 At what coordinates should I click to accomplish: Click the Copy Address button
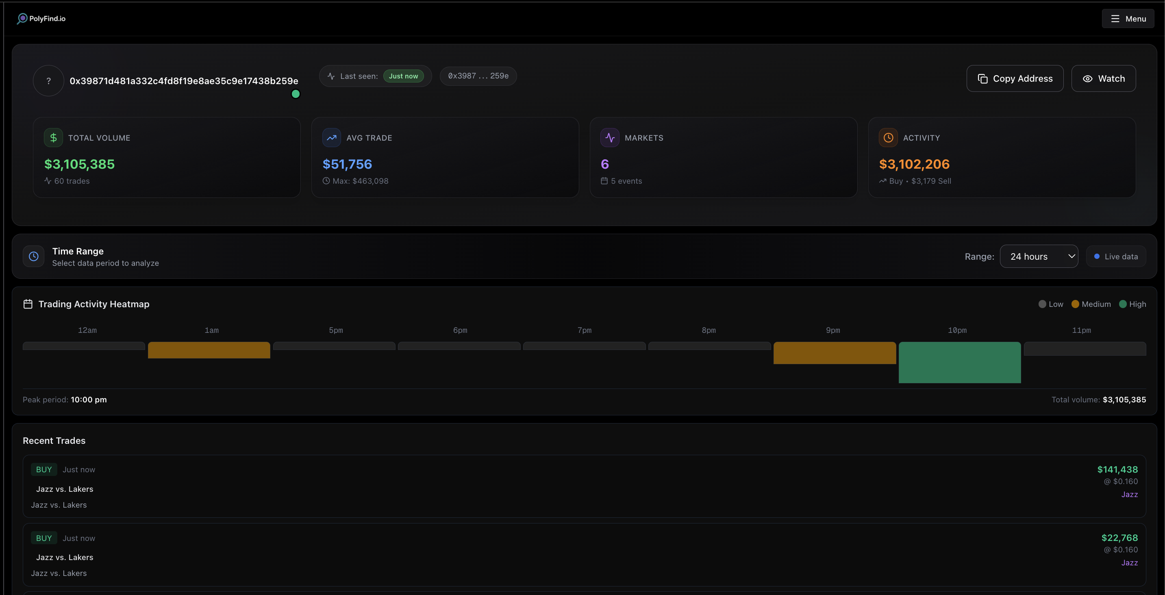click(1015, 78)
